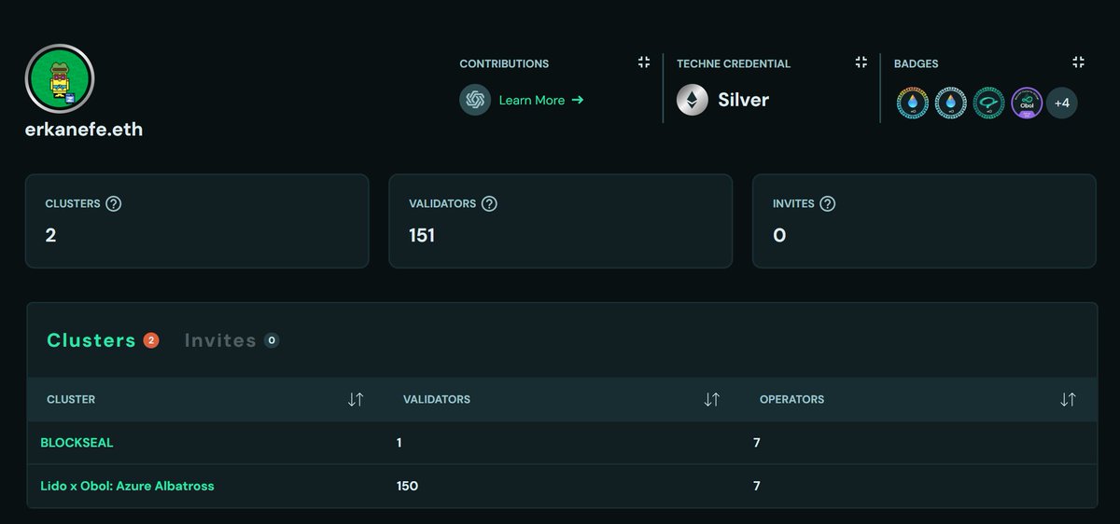Open the Learn More link
Screen dimensions: 1120x524
pyautogui.click(x=541, y=100)
